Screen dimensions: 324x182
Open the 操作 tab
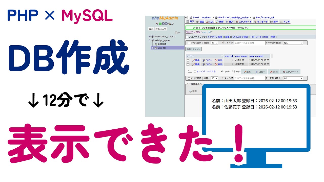coord(274,22)
